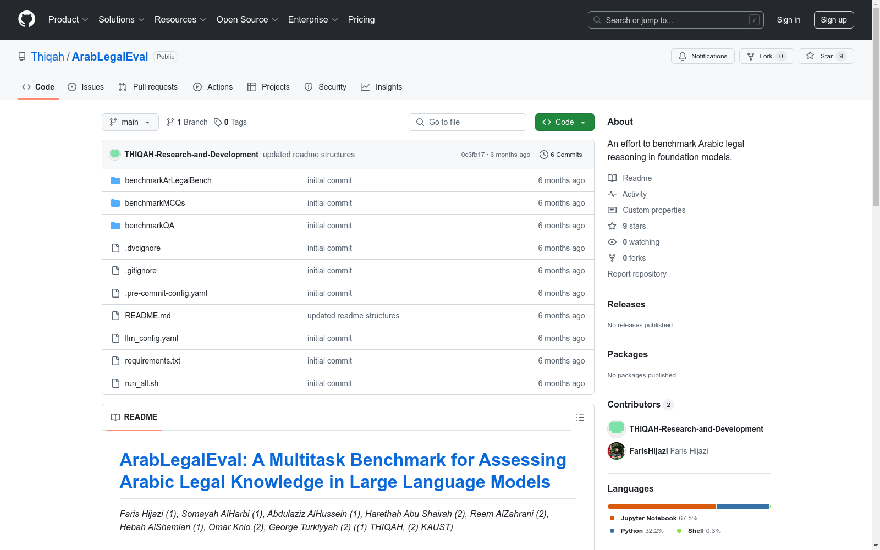Click the Sign in link

point(789,20)
